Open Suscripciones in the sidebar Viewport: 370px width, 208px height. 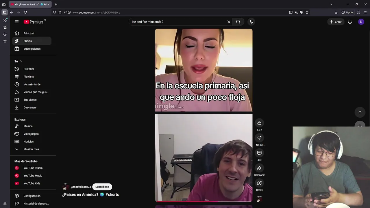point(32,49)
